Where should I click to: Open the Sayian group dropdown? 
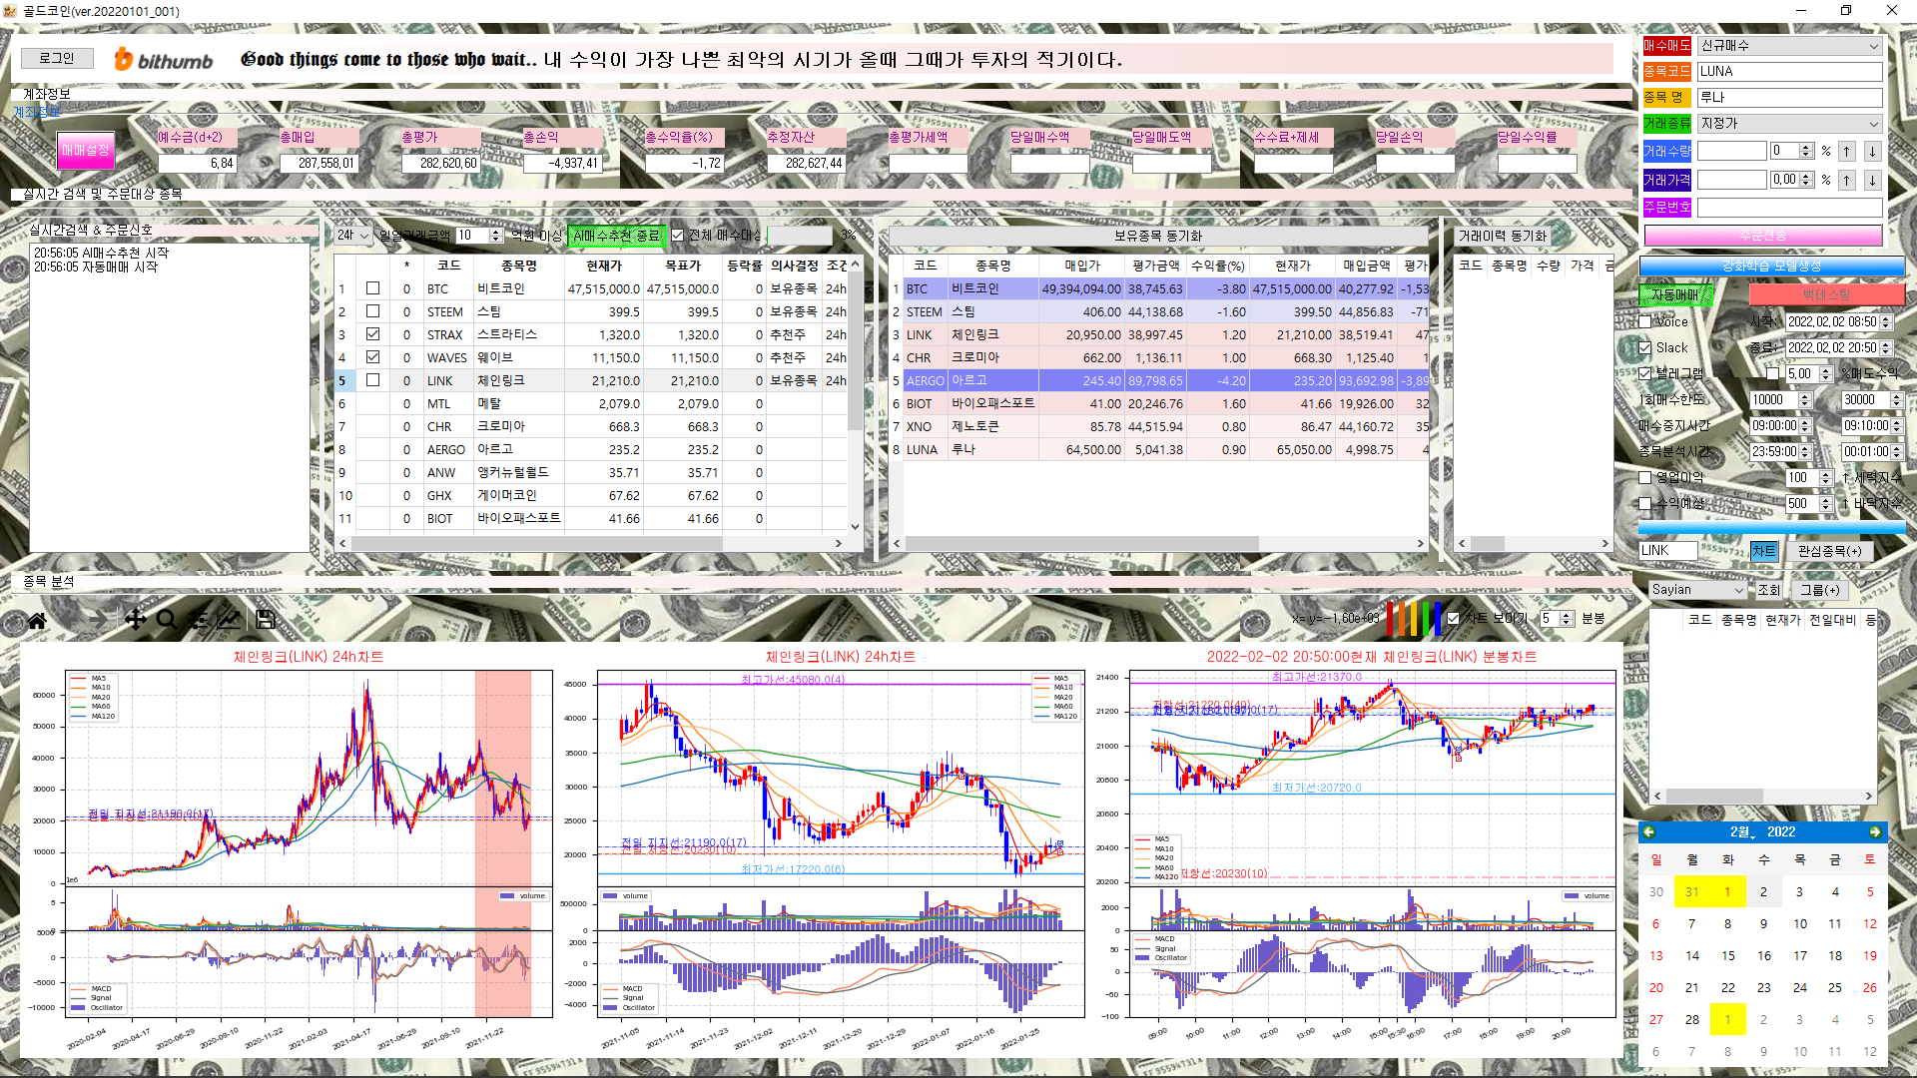(x=1696, y=590)
